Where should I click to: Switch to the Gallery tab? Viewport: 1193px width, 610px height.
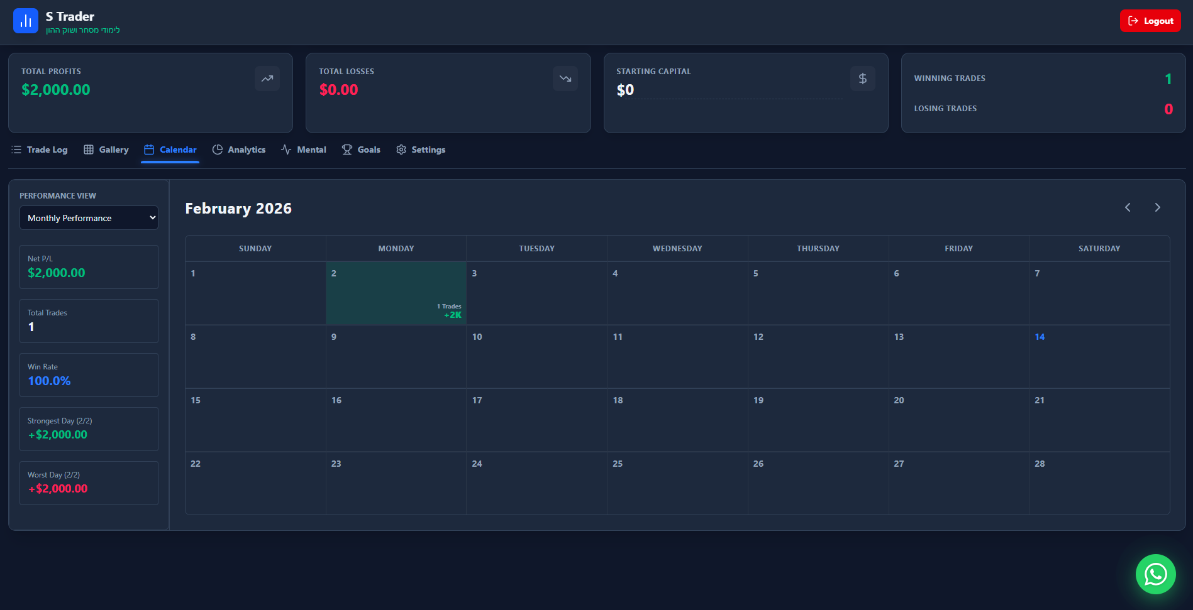click(106, 150)
